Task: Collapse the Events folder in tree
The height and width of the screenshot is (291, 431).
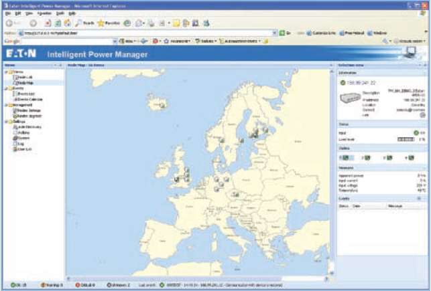Action: pos(6,88)
